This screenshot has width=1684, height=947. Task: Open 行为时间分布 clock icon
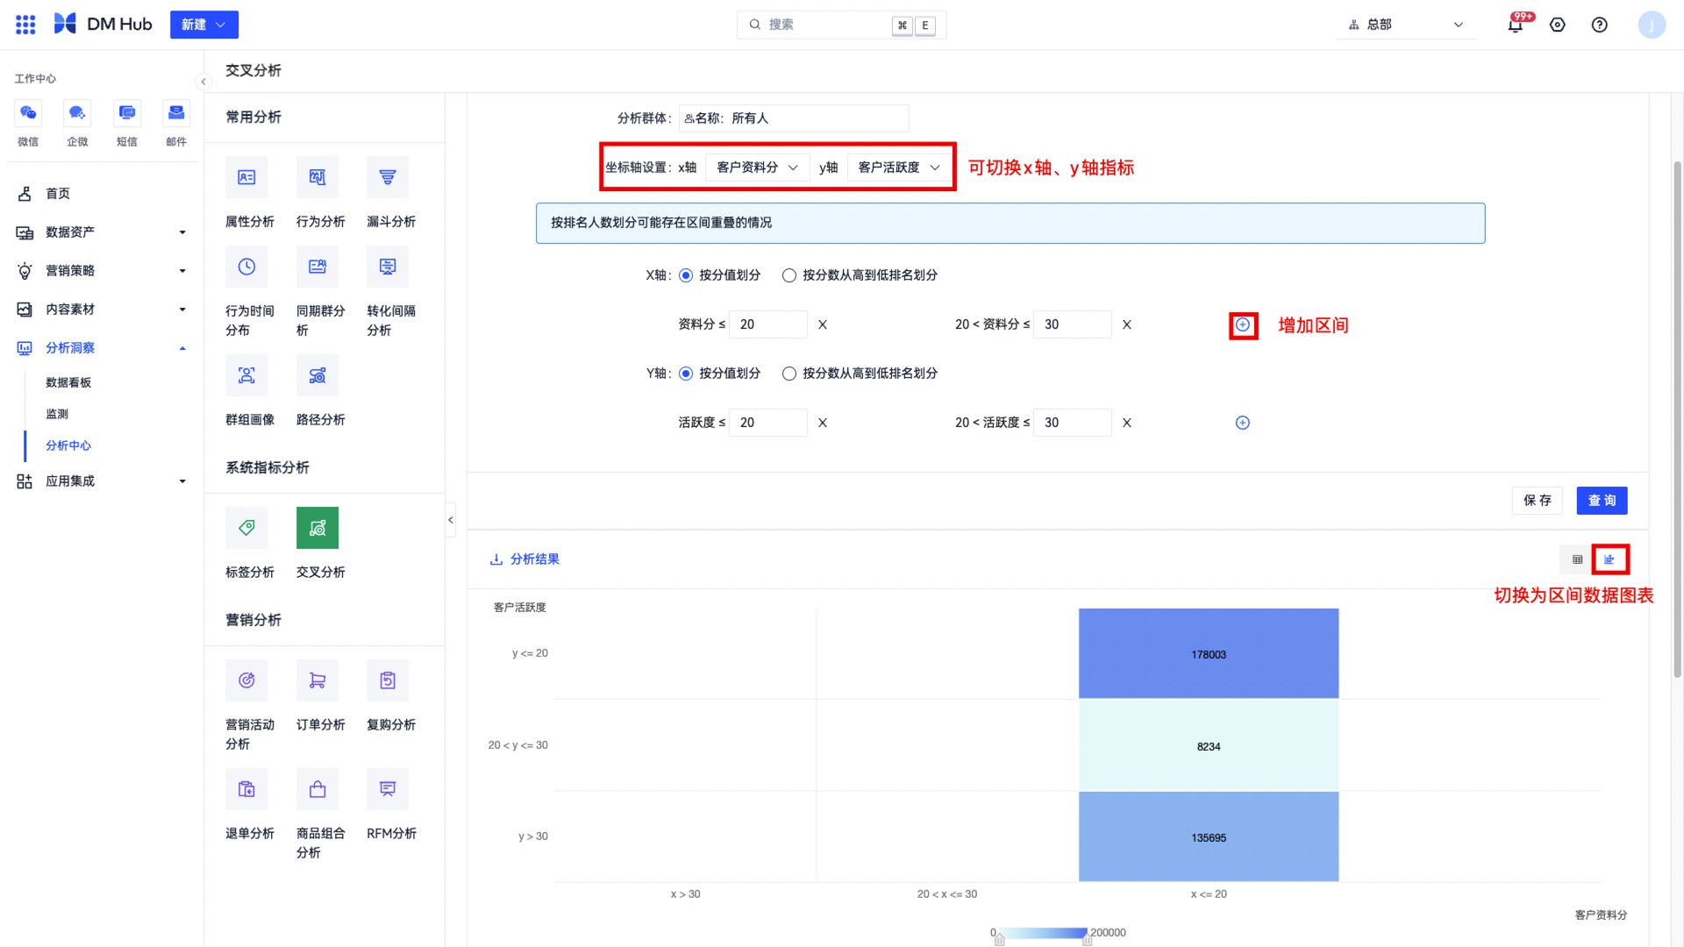[246, 267]
